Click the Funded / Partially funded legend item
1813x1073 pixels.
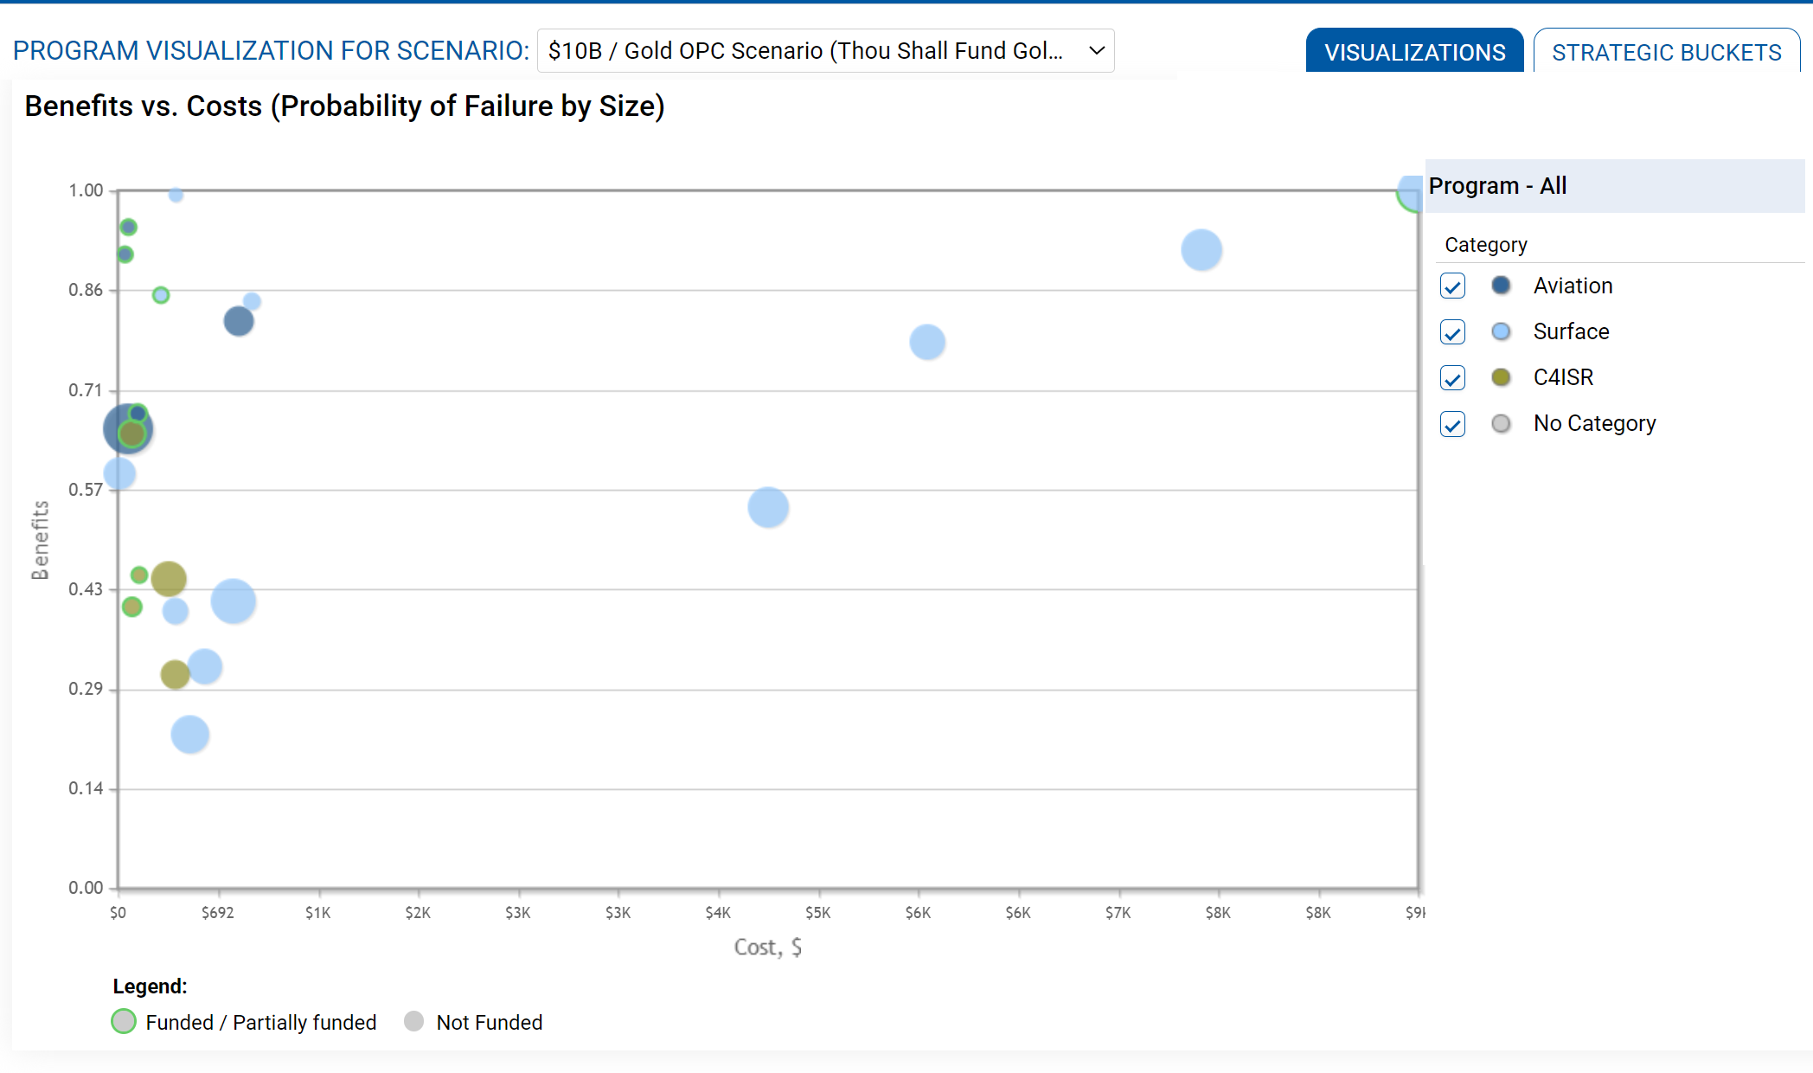pyautogui.click(x=245, y=1022)
